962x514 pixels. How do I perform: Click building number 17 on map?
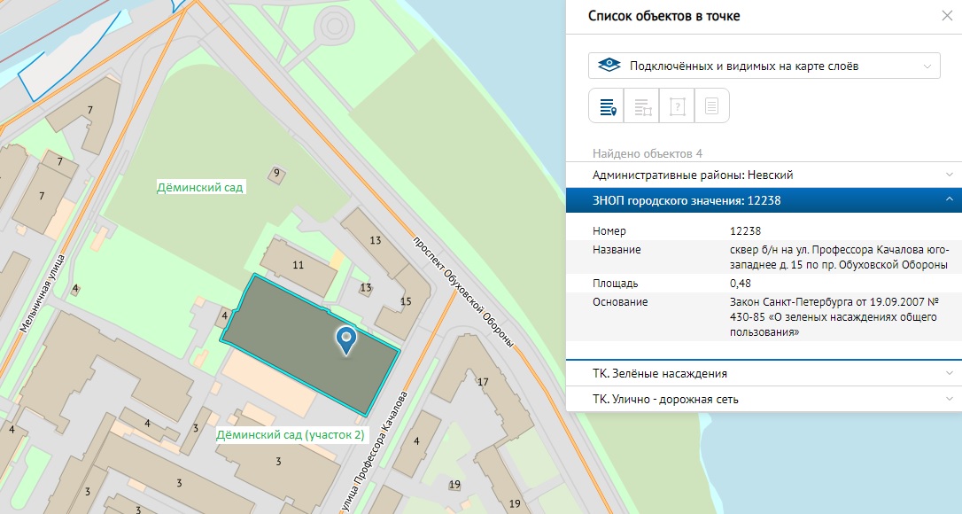[x=483, y=382]
